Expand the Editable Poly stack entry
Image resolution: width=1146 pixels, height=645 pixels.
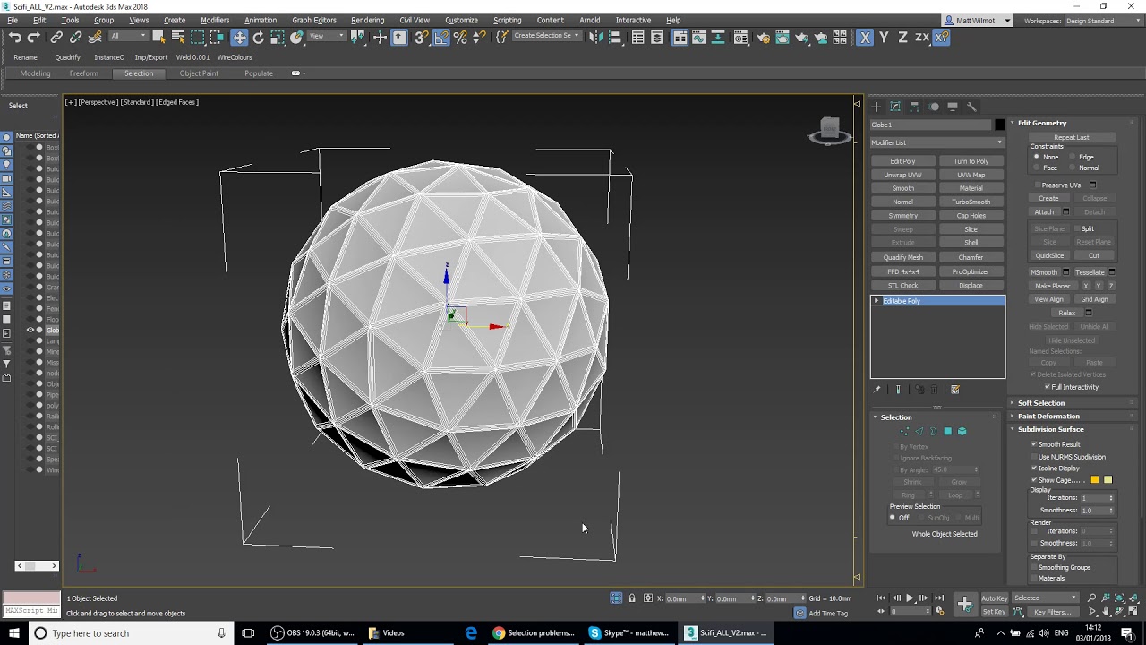coord(877,301)
